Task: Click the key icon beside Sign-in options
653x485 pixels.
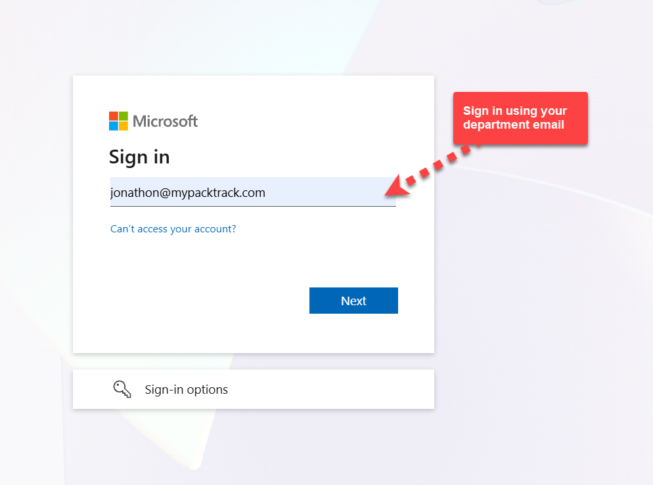Action: tap(122, 389)
